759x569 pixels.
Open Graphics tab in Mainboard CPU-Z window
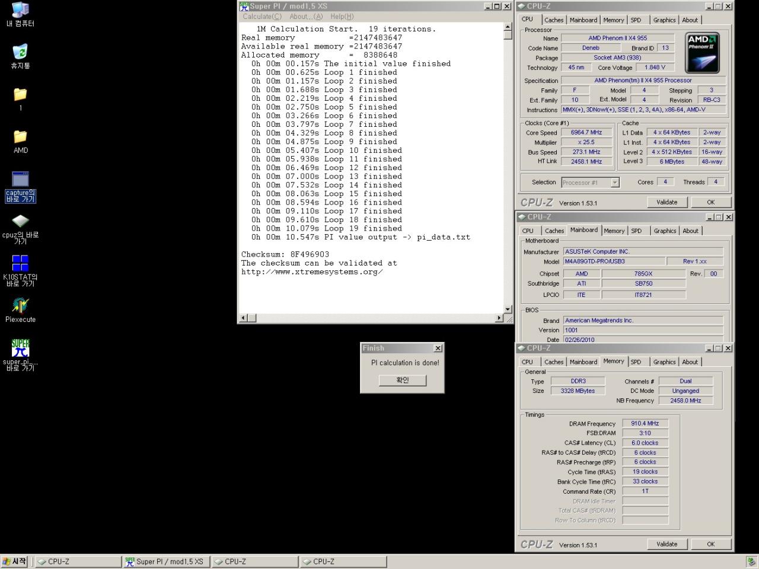pos(665,231)
